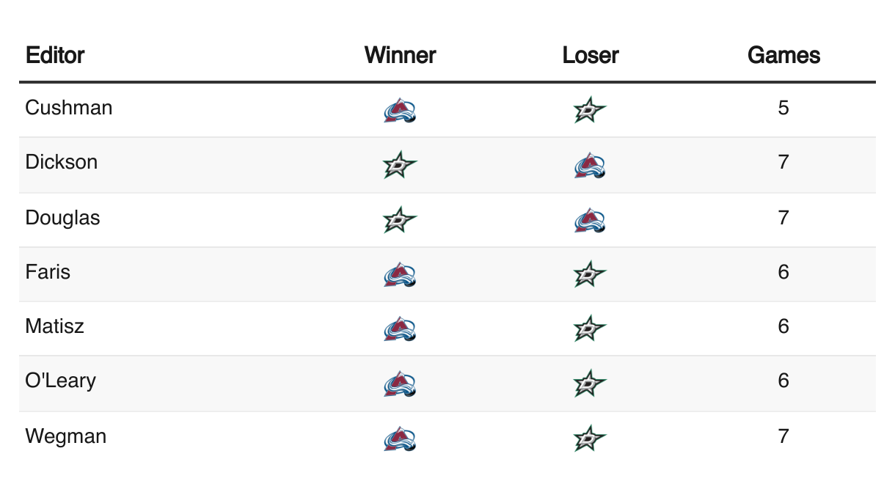Click the Avalanche logo in Cushman's Winner cell
Image resolution: width=895 pixels, height=484 pixels.
[400, 110]
